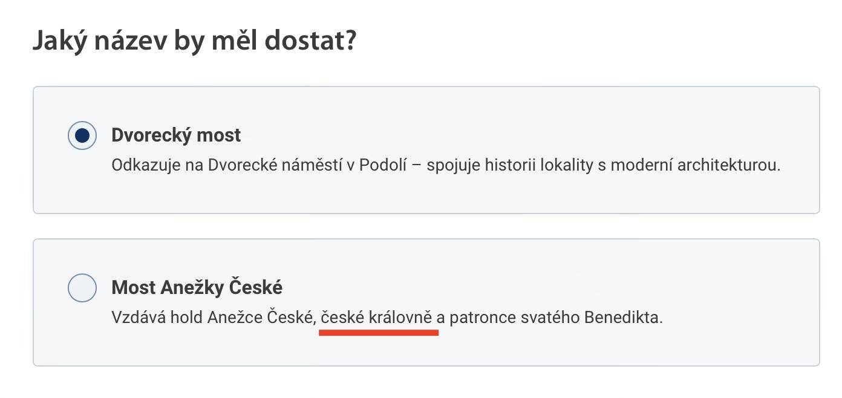Choose the "Most Anežky České" radio button
This screenshot has height=398, width=842.
(x=82, y=288)
